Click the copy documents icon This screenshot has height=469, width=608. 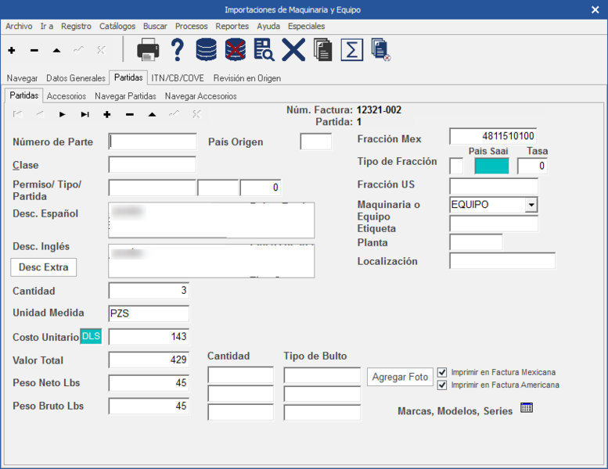pos(322,49)
